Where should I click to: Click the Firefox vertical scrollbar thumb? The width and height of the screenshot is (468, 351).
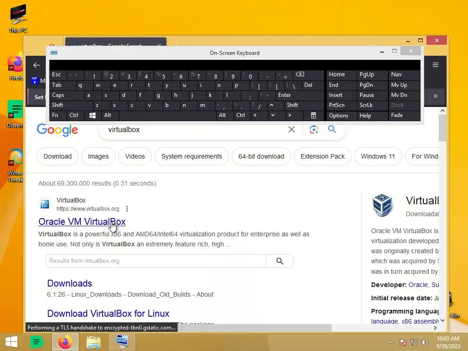pos(442,128)
